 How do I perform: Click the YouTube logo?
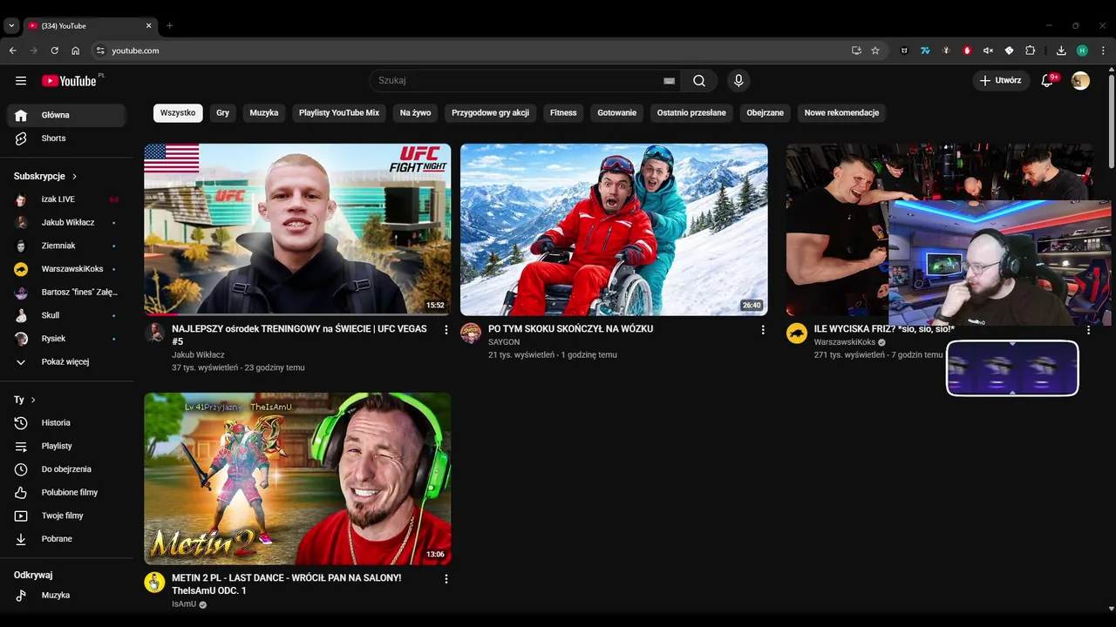[x=69, y=81]
